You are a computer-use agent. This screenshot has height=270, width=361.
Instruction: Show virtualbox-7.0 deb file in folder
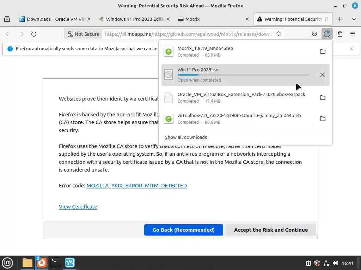tap(323, 119)
